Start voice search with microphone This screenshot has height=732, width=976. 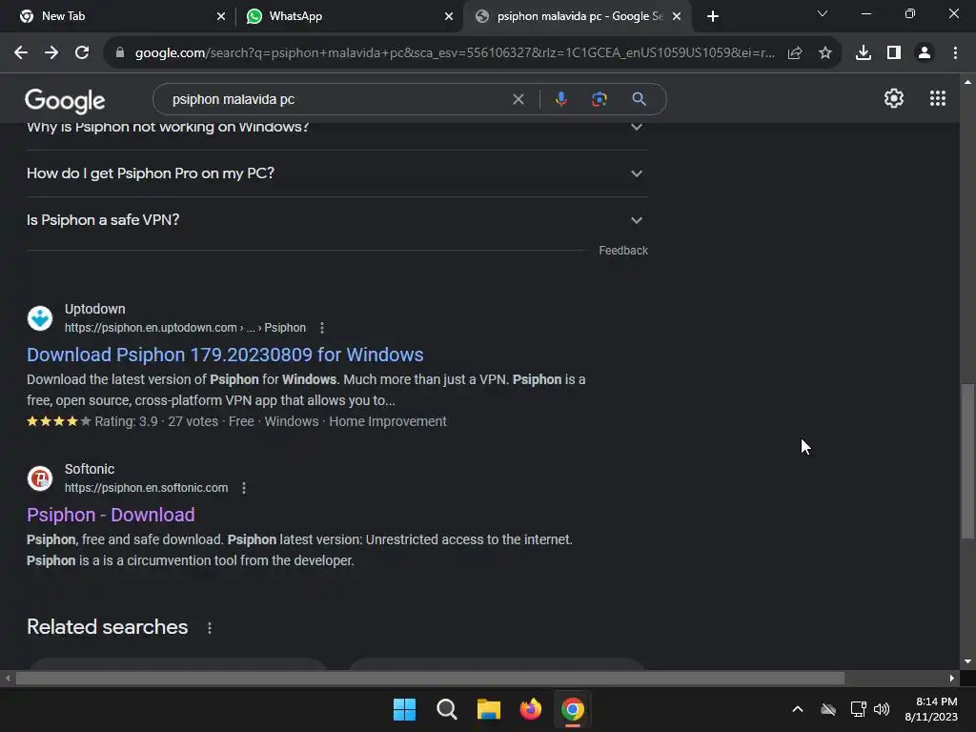(560, 99)
